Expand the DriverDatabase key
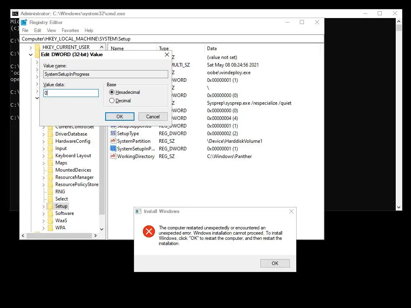 43,134
